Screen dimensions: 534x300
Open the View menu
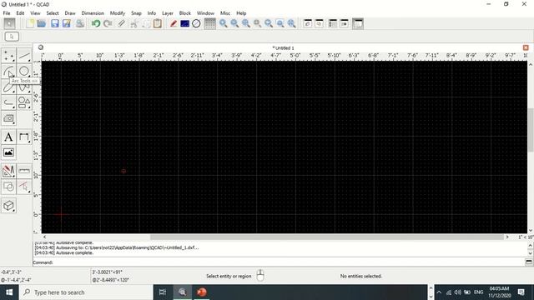pos(35,13)
